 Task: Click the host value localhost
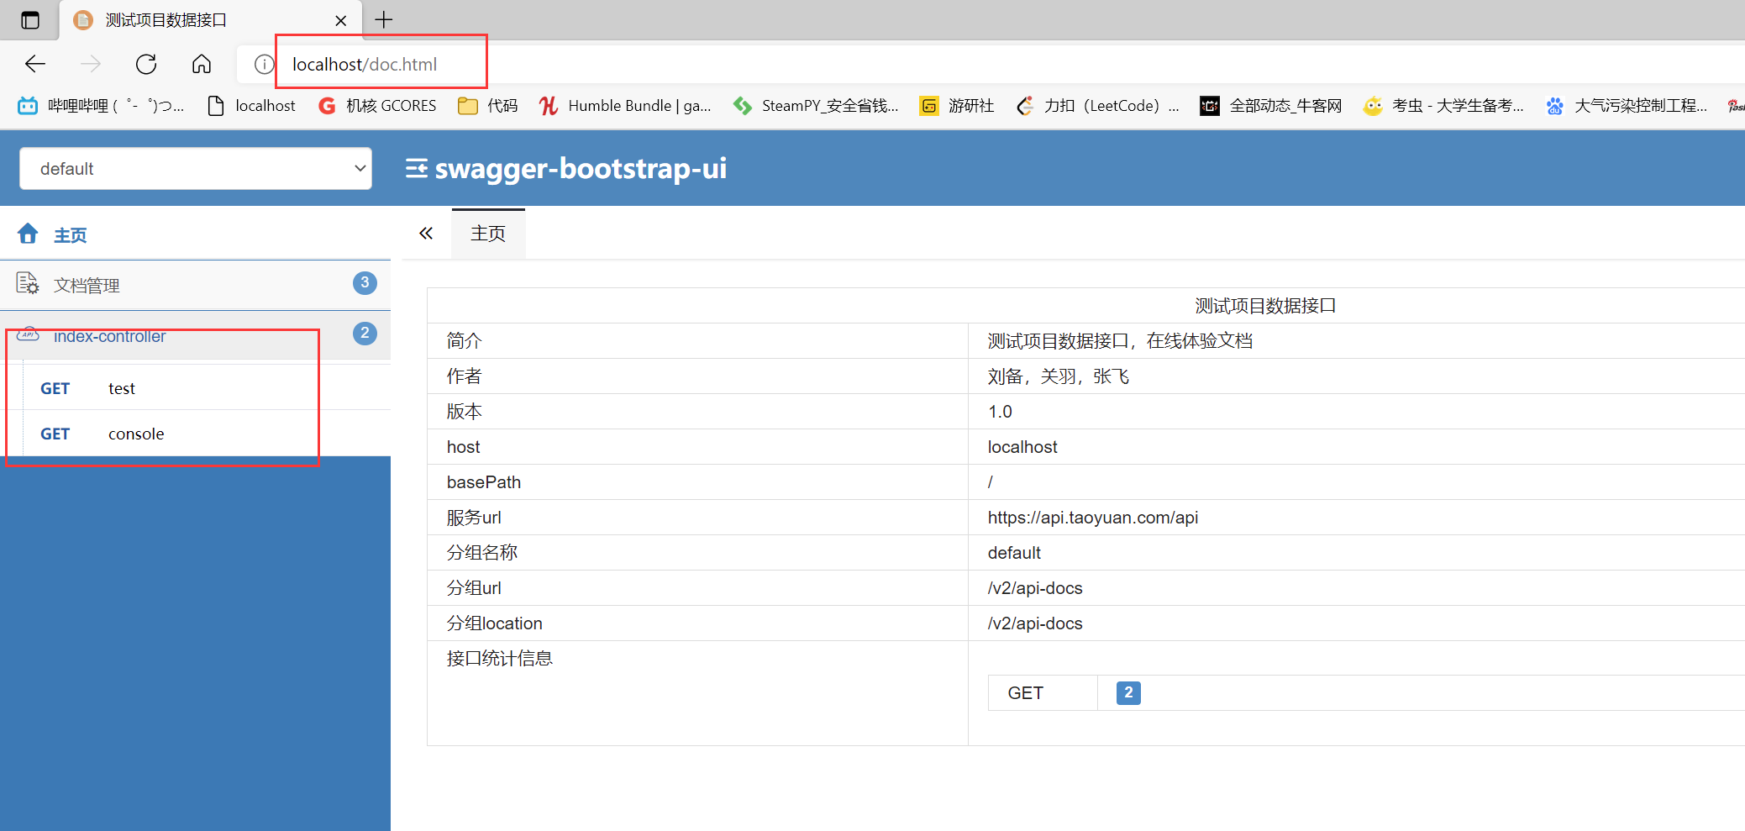[x=1022, y=447]
